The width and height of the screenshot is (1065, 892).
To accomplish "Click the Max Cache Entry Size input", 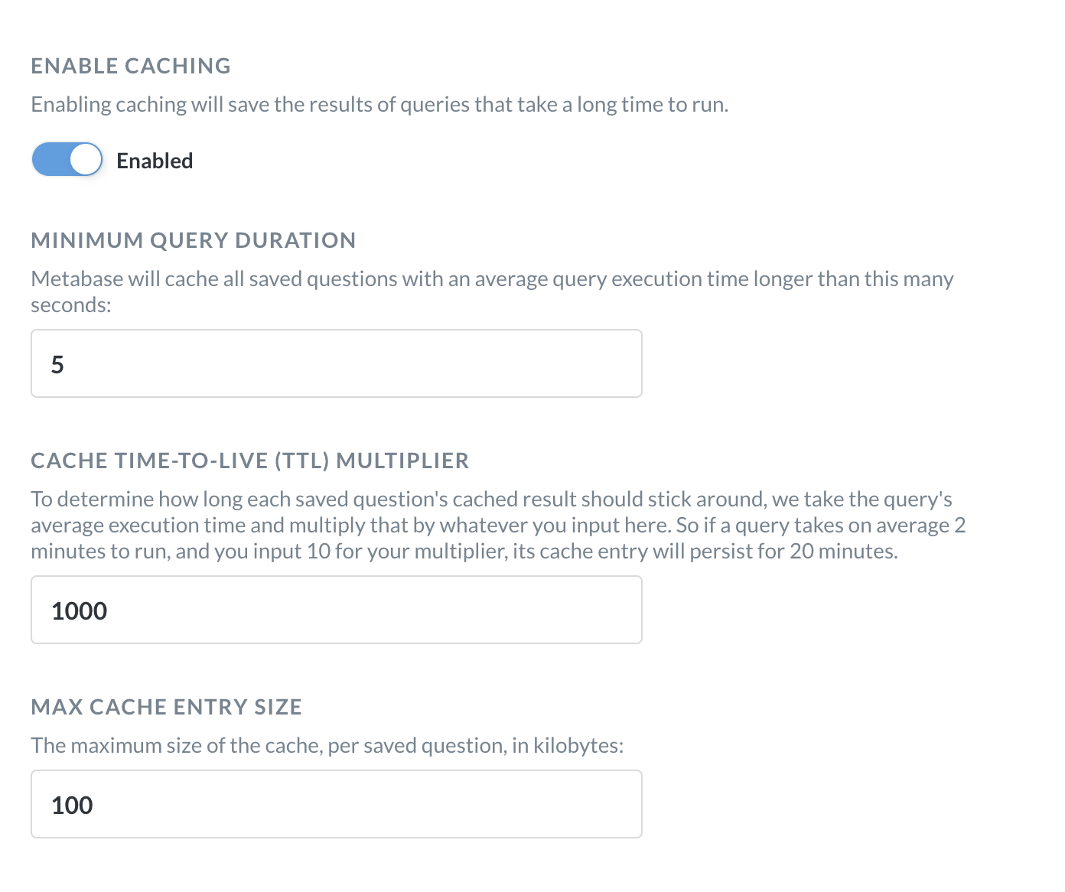I will point(335,804).
